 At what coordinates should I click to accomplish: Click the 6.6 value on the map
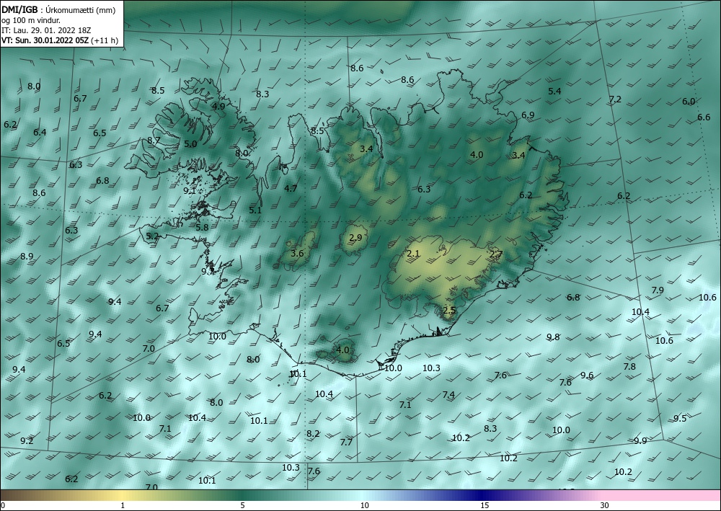(x=704, y=117)
